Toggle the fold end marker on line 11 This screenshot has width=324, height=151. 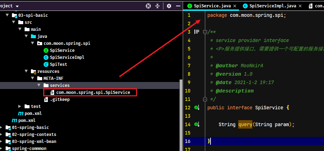[x=205, y=99]
